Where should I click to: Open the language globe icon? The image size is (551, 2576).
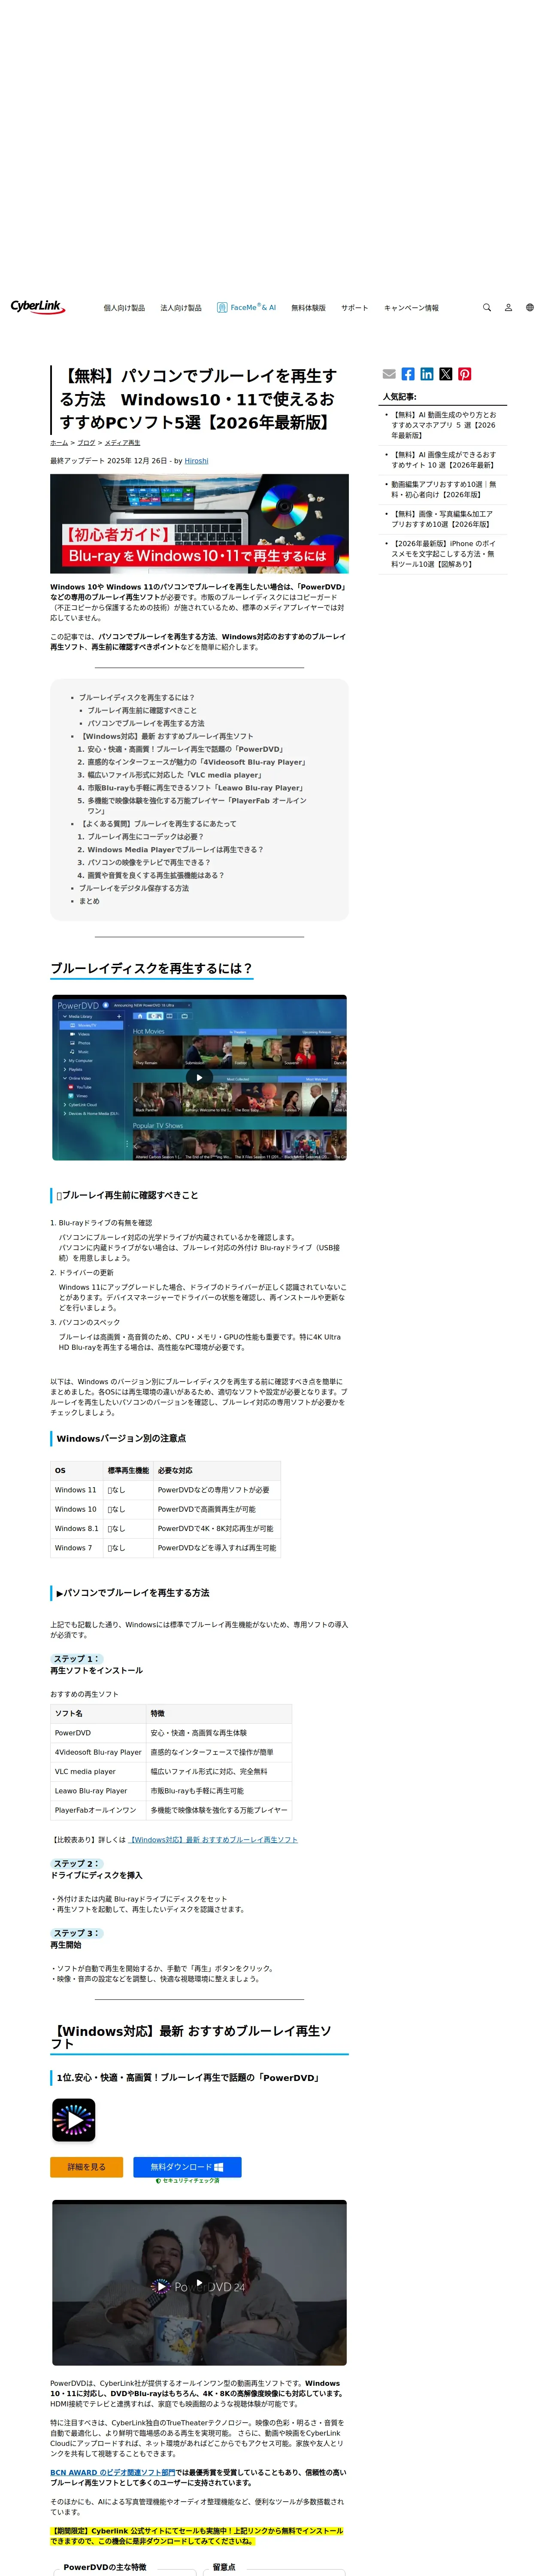(x=530, y=308)
